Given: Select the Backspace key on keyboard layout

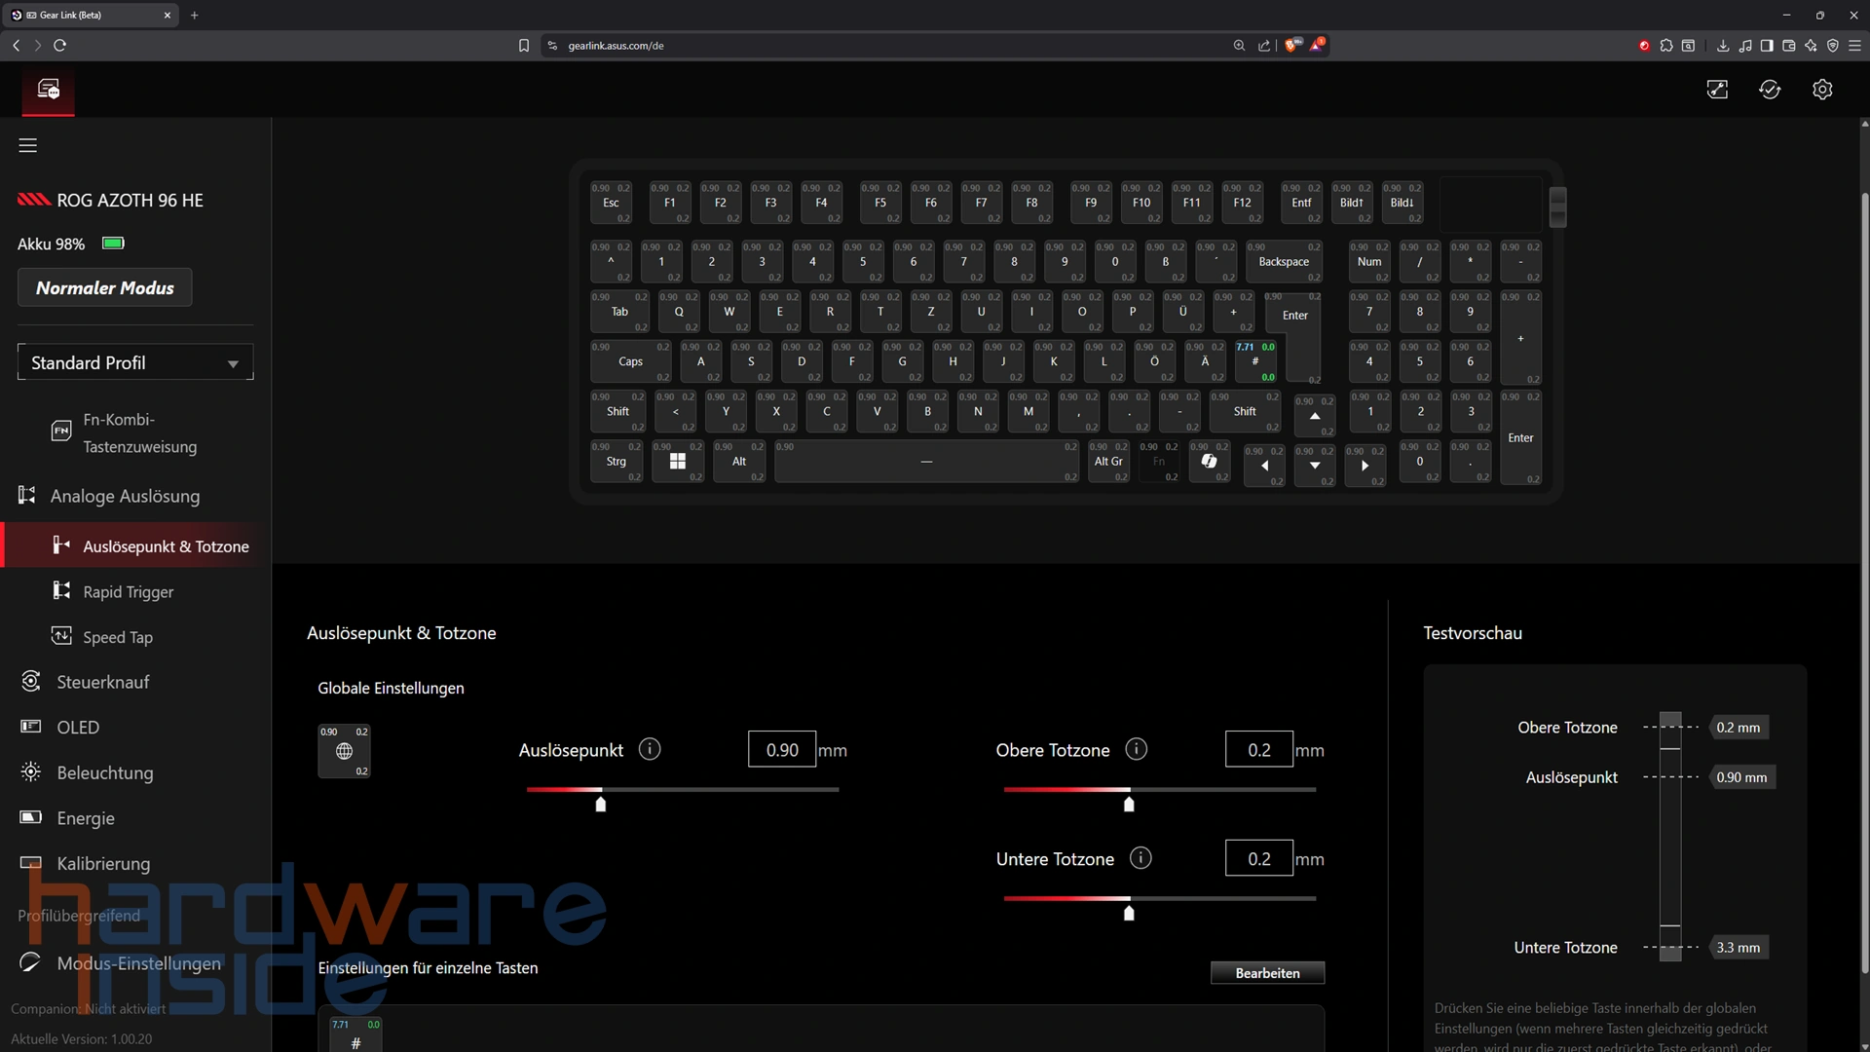Looking at the screenshot, I should 1284,262.
